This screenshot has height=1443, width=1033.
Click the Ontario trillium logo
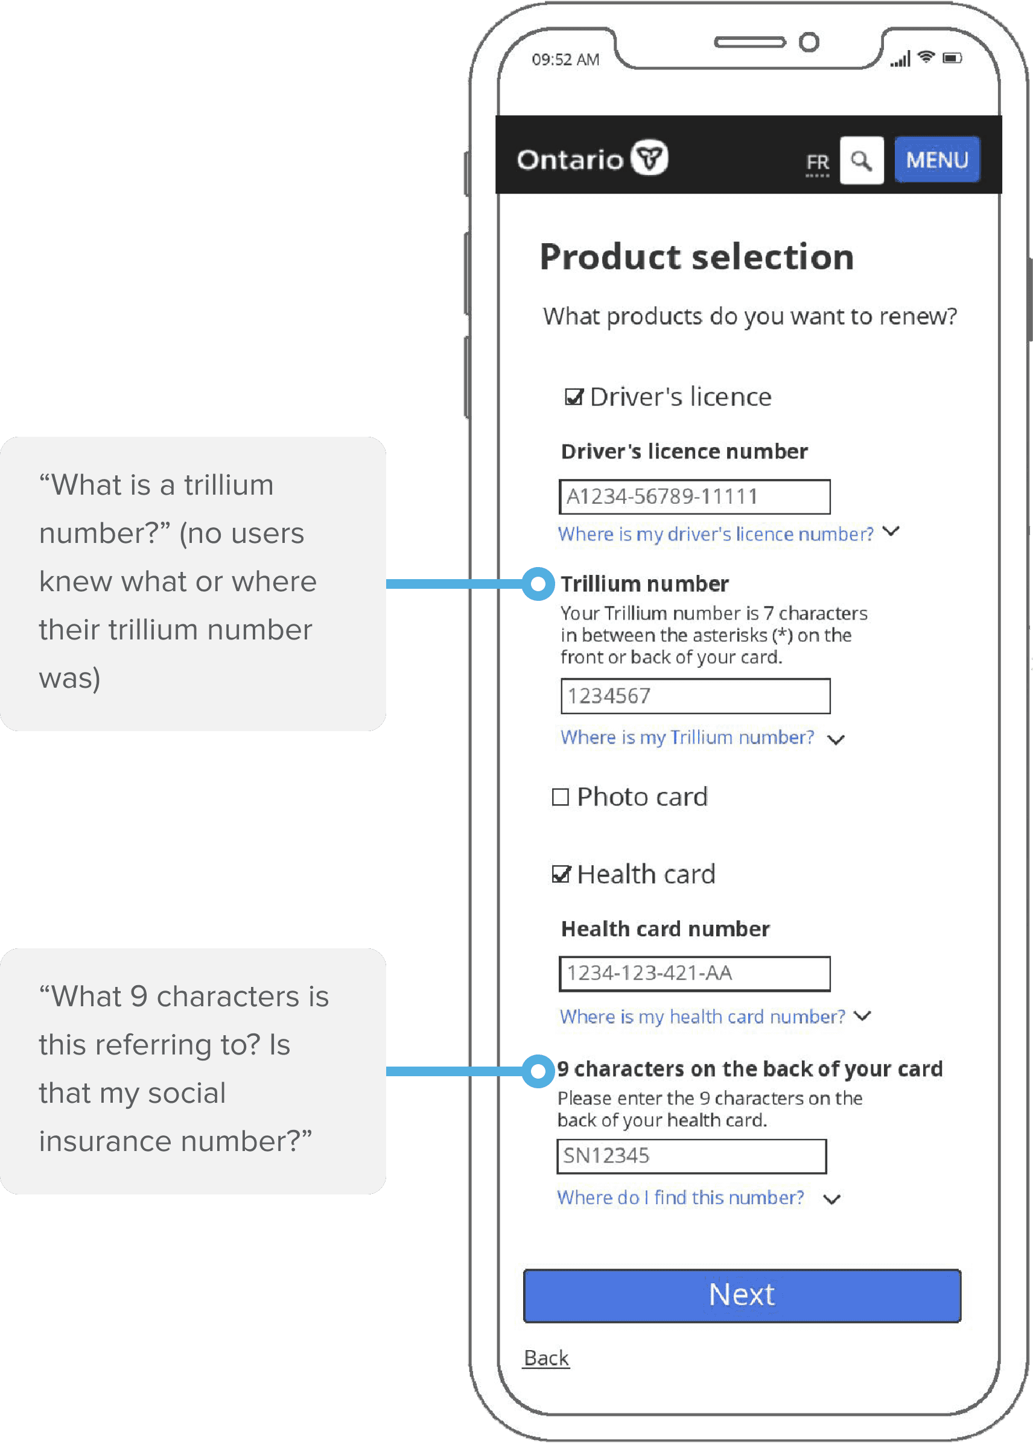coord(649,157)
